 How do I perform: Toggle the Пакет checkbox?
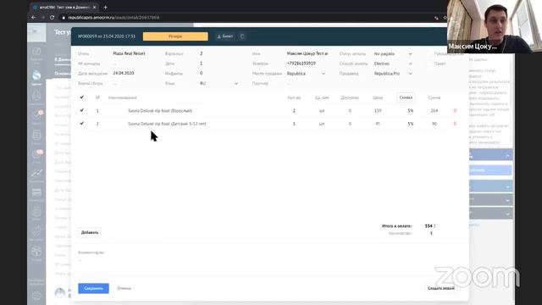point(429,64)
